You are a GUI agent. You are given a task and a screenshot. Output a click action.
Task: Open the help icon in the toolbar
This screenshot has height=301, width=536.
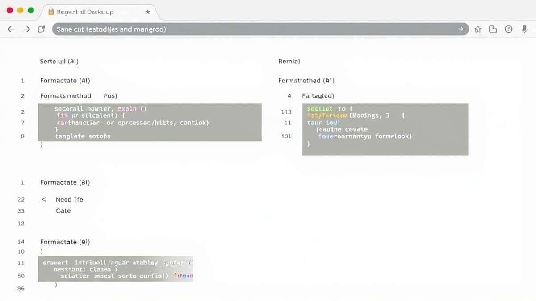[x=508, y=29]
